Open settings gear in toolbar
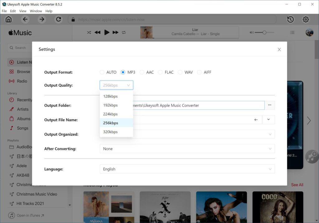This screenshot has width=319, height=223. point(306,19)
